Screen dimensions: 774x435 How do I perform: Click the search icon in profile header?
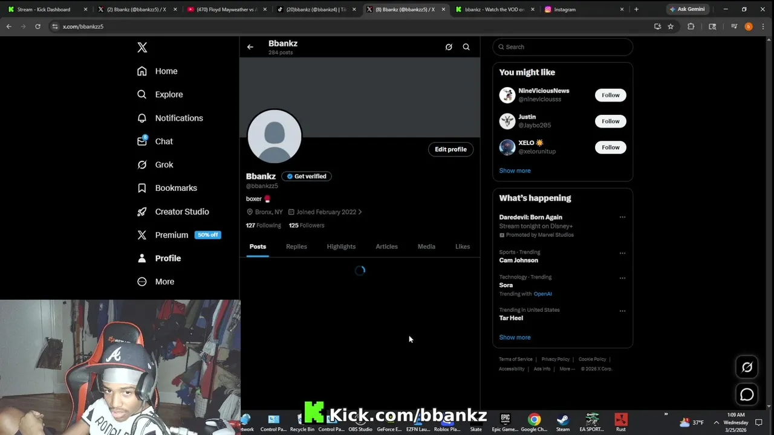(x=466, y=47)
